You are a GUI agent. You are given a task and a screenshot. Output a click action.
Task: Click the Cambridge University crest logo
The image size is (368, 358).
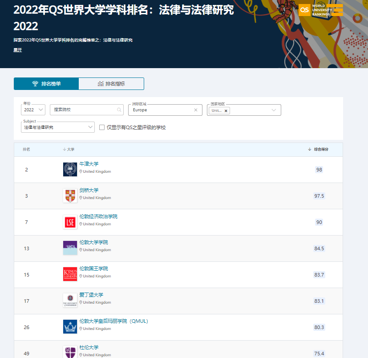click(x=70, y=195)
